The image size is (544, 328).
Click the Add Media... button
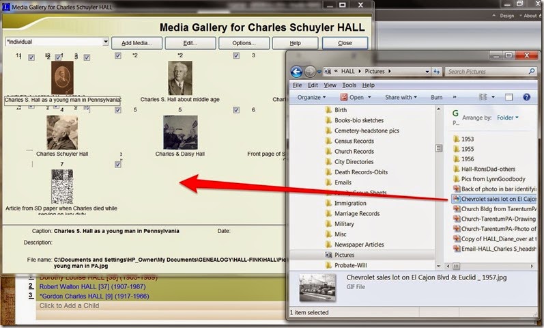click(137, 43)
